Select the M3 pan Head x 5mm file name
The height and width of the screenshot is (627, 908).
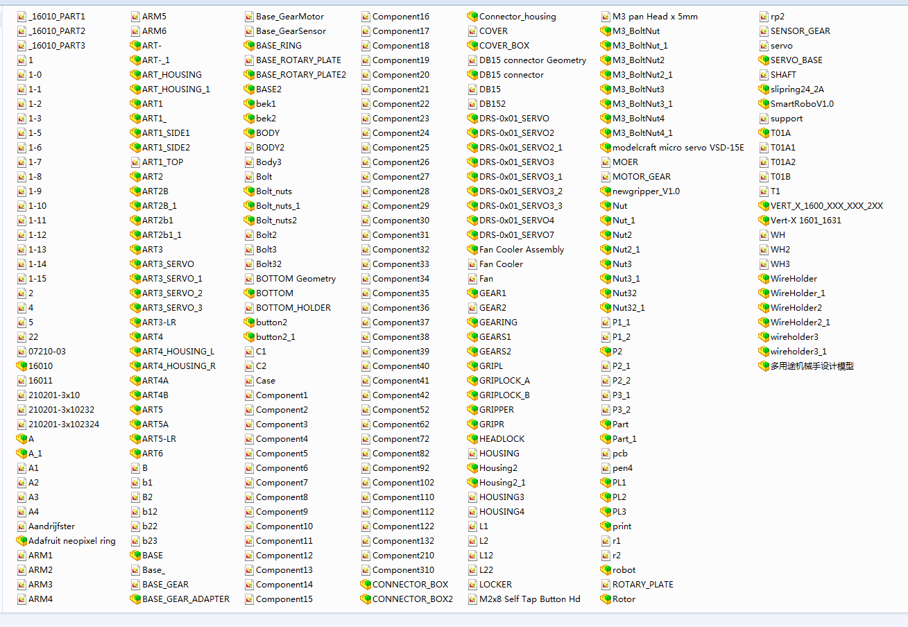click(x=656, y=17)
